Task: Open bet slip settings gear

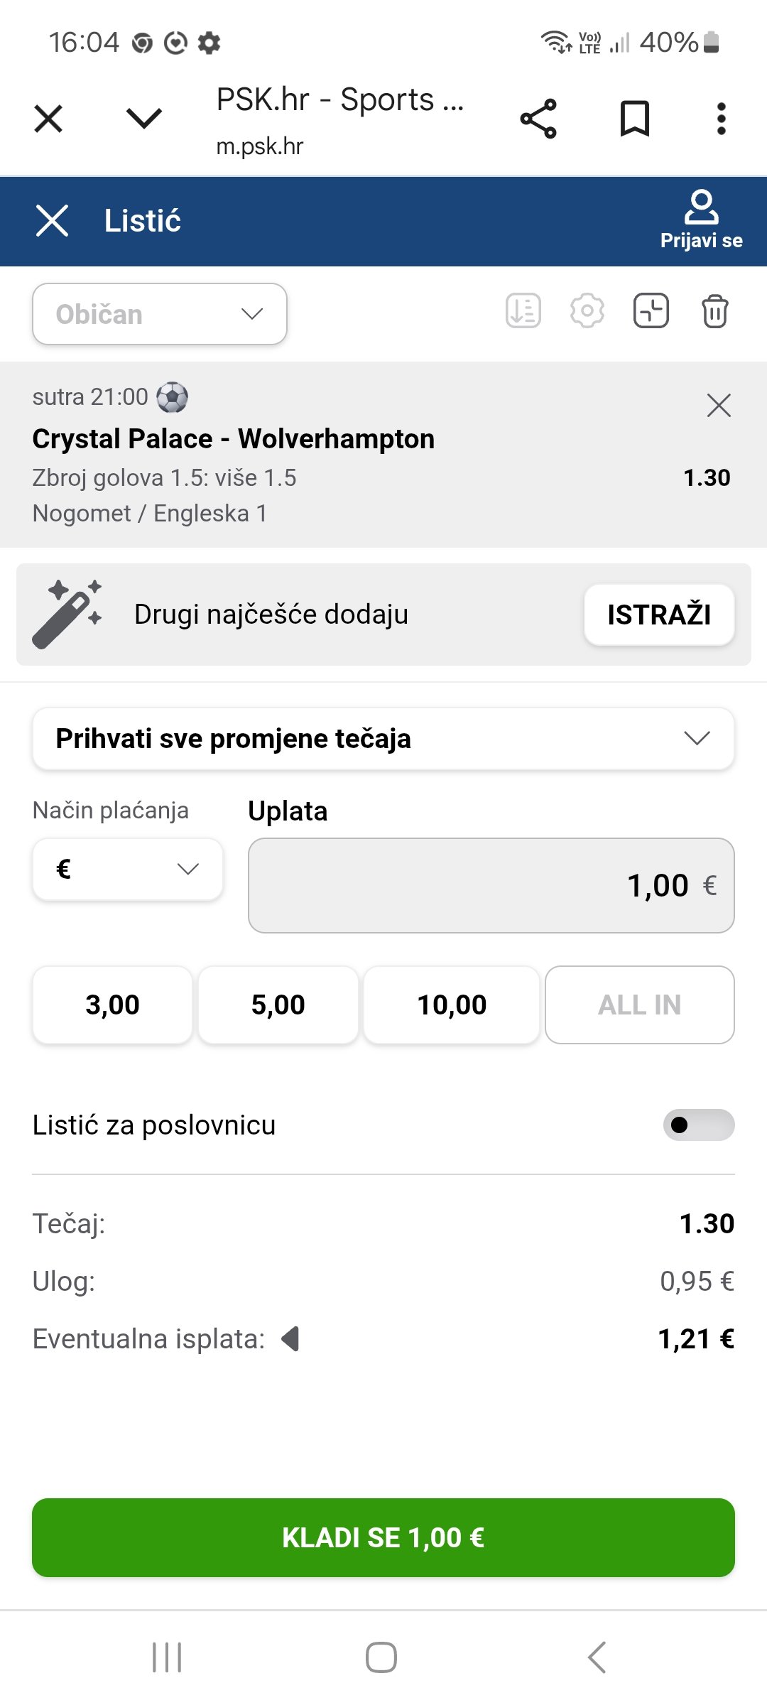Action: tap(587, 310)
